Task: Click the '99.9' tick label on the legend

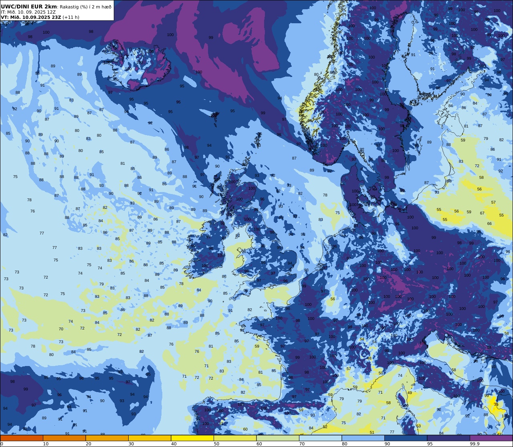Action: coord(475,444)
